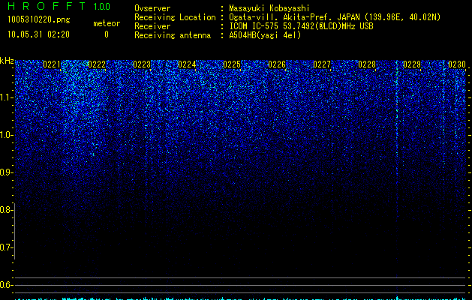Click the kHz axis unit label

pos(7,61)
